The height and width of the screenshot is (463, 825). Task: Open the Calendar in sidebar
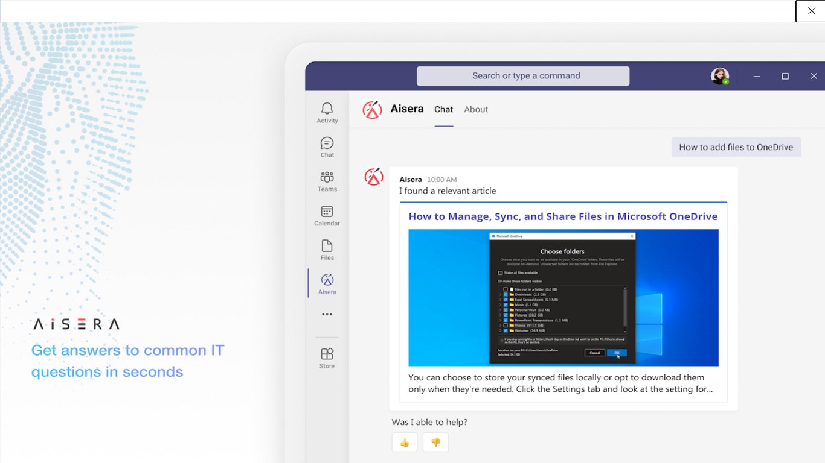pos(327,215)
